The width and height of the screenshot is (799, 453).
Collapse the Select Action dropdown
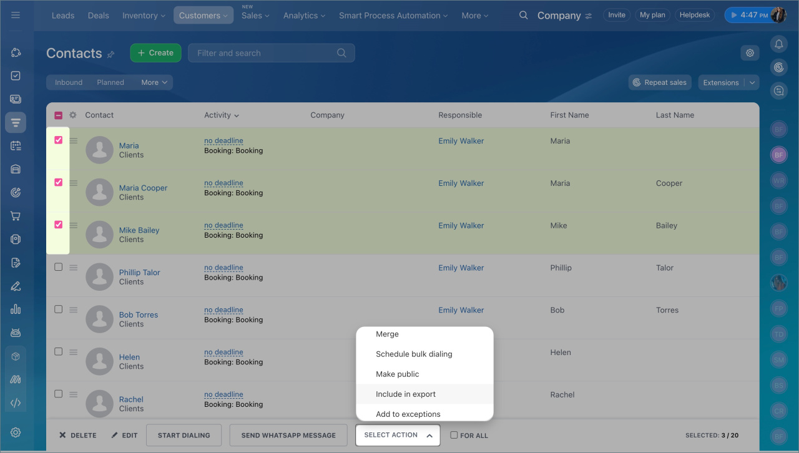(398, 436)
